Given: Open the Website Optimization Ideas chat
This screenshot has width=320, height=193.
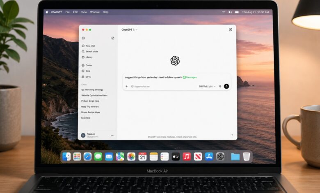Looking at the screenshot, I should pos(94,95).
